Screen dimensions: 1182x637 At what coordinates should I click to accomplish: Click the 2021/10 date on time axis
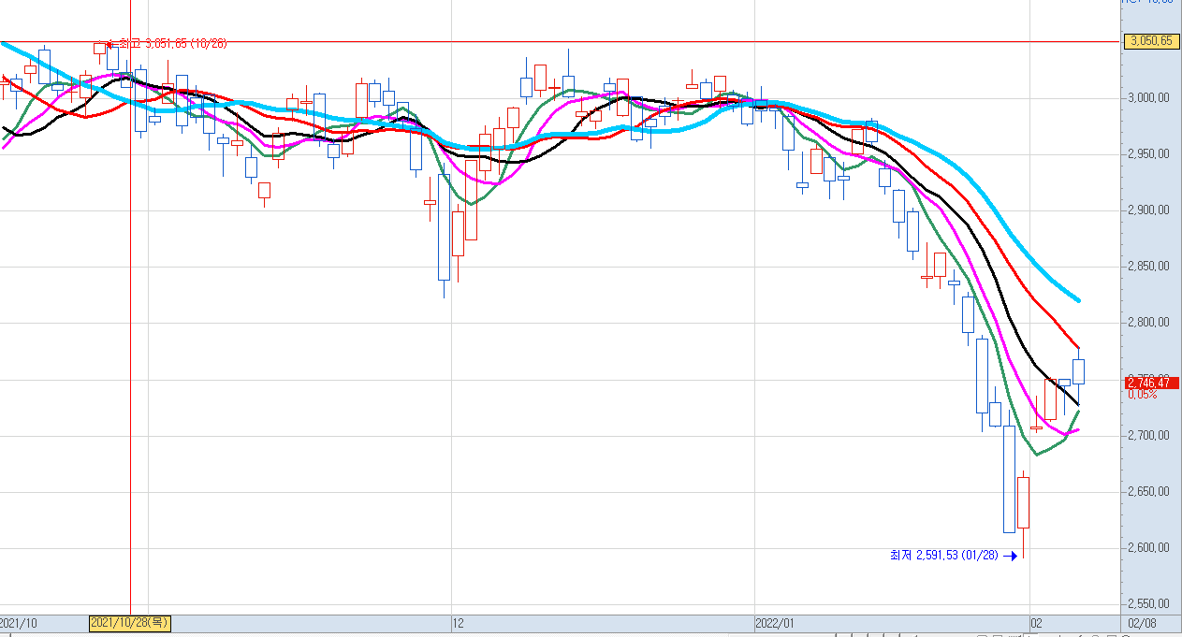19,623
